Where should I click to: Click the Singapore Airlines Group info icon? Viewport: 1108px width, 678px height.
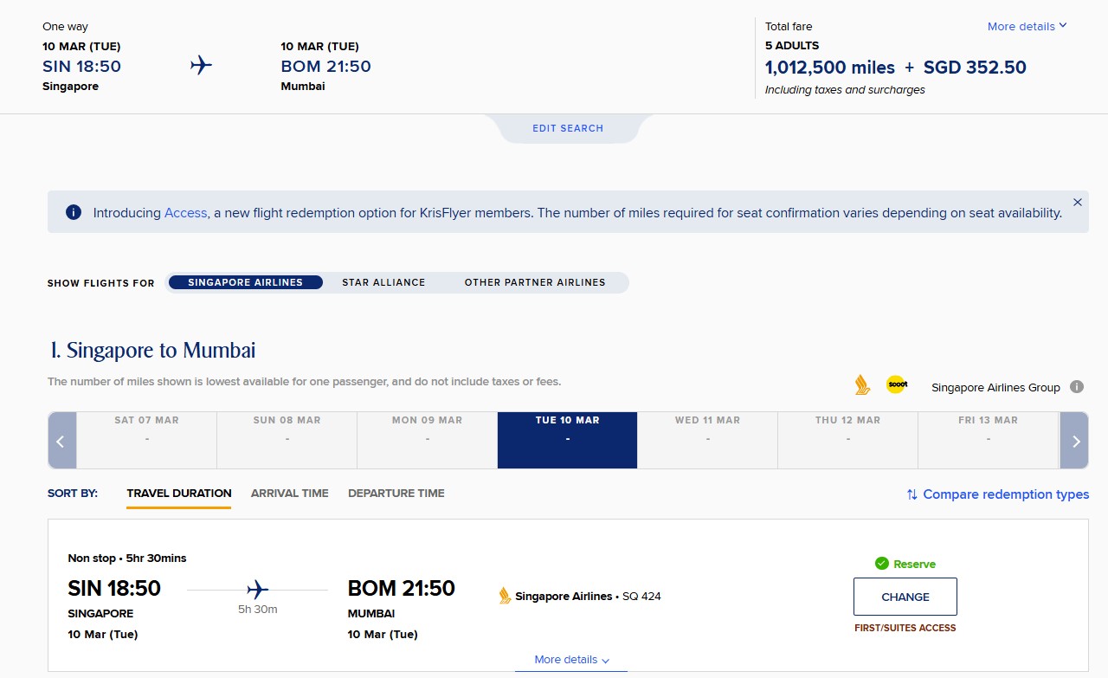point(1077,387)
